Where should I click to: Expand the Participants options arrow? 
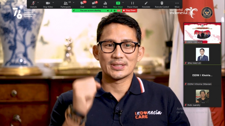[73, 2]
